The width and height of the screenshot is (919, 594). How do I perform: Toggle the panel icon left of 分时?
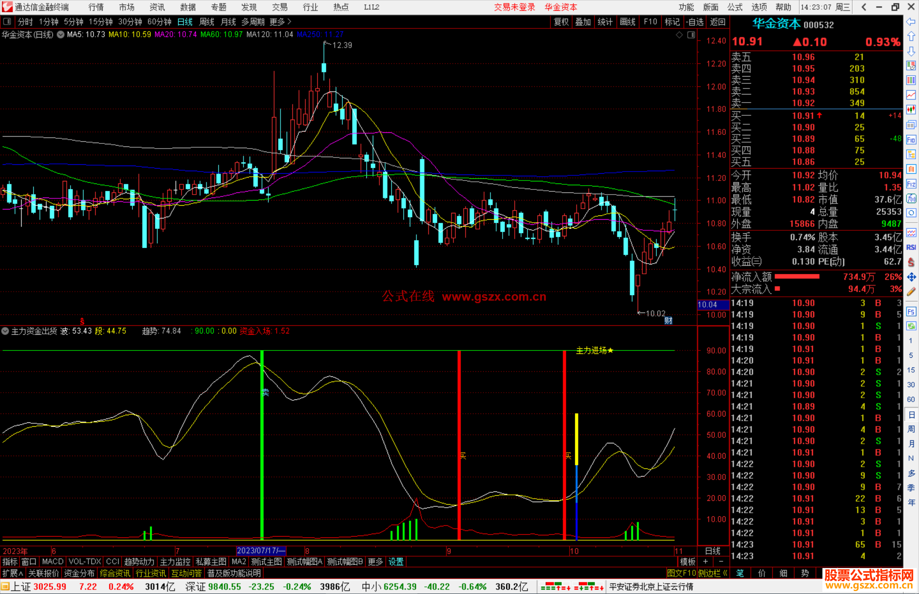(7, 22)
